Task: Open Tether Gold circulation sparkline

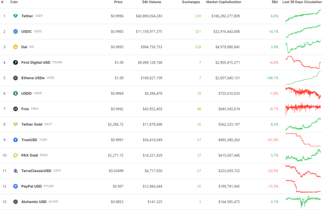Action: (303, 124)
